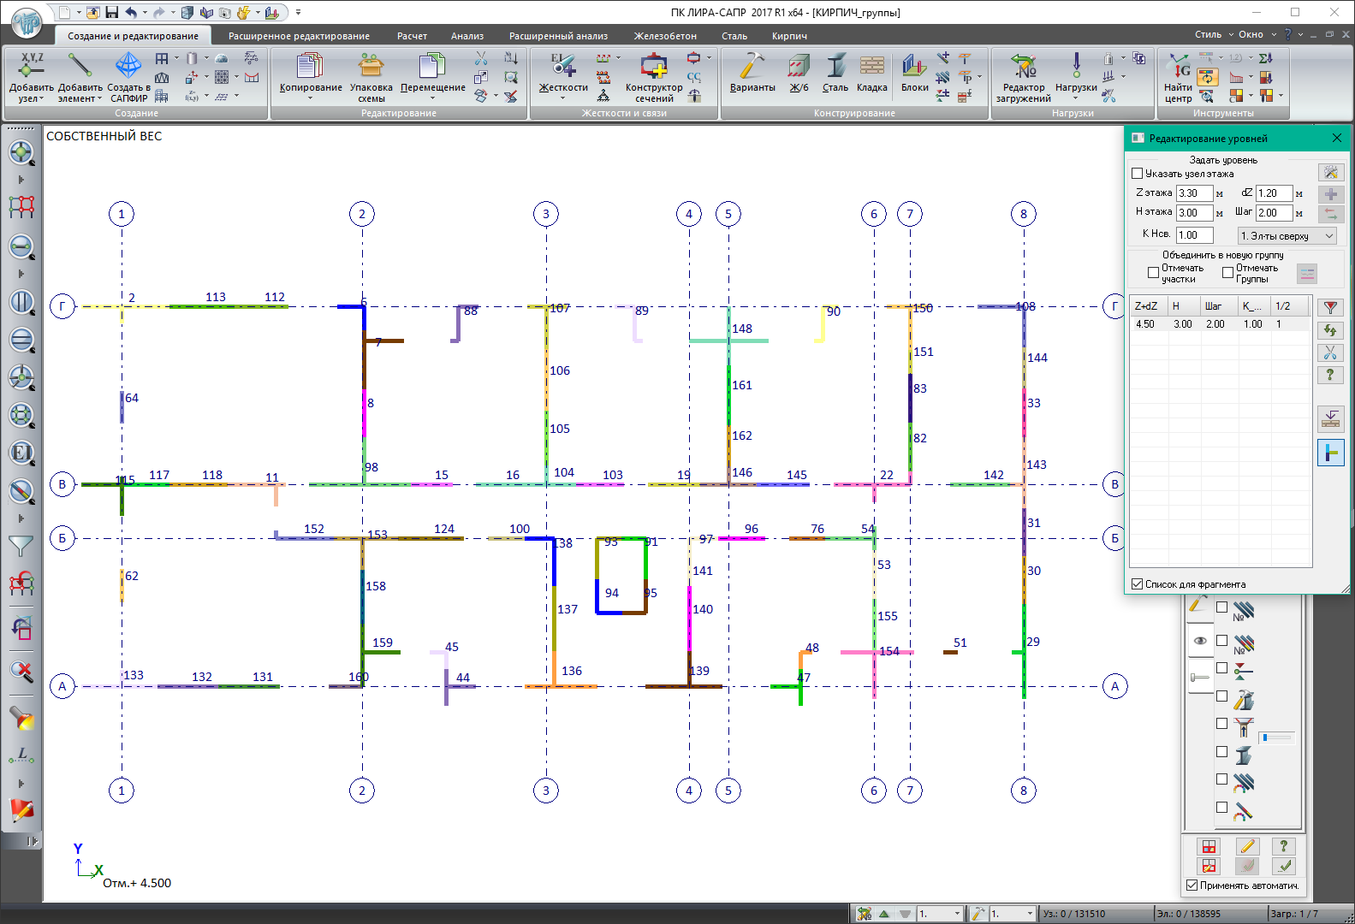The height and width of the screenshot is (924, 1355).
Task: Click the Z этажа input field
Action: [1193, 193]
